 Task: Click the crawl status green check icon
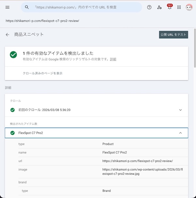(12, 110)
